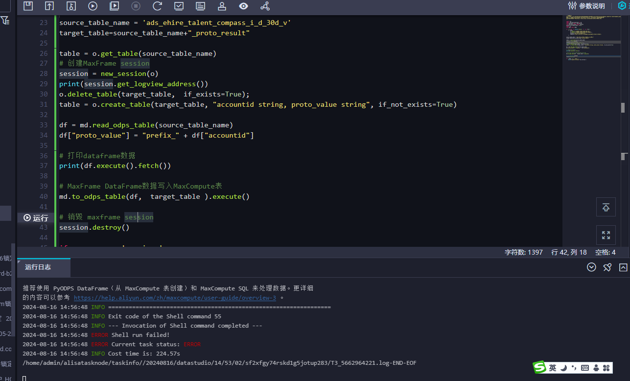Click the lineage nodes icon in toolbar
The image size is (630, 381).
pyautogui.click(x=265, y=6)
